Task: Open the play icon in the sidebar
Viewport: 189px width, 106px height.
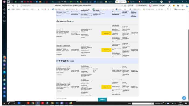Action: [5, 9]
